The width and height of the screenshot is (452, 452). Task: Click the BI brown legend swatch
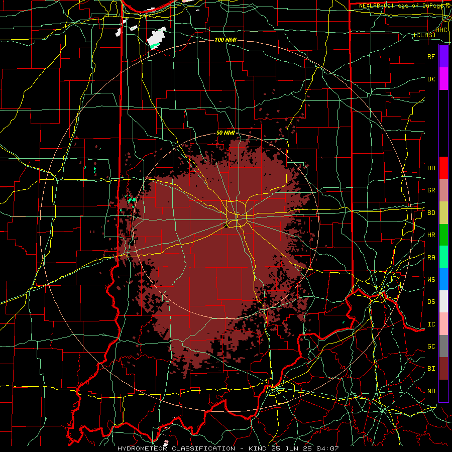pos(443,369)
